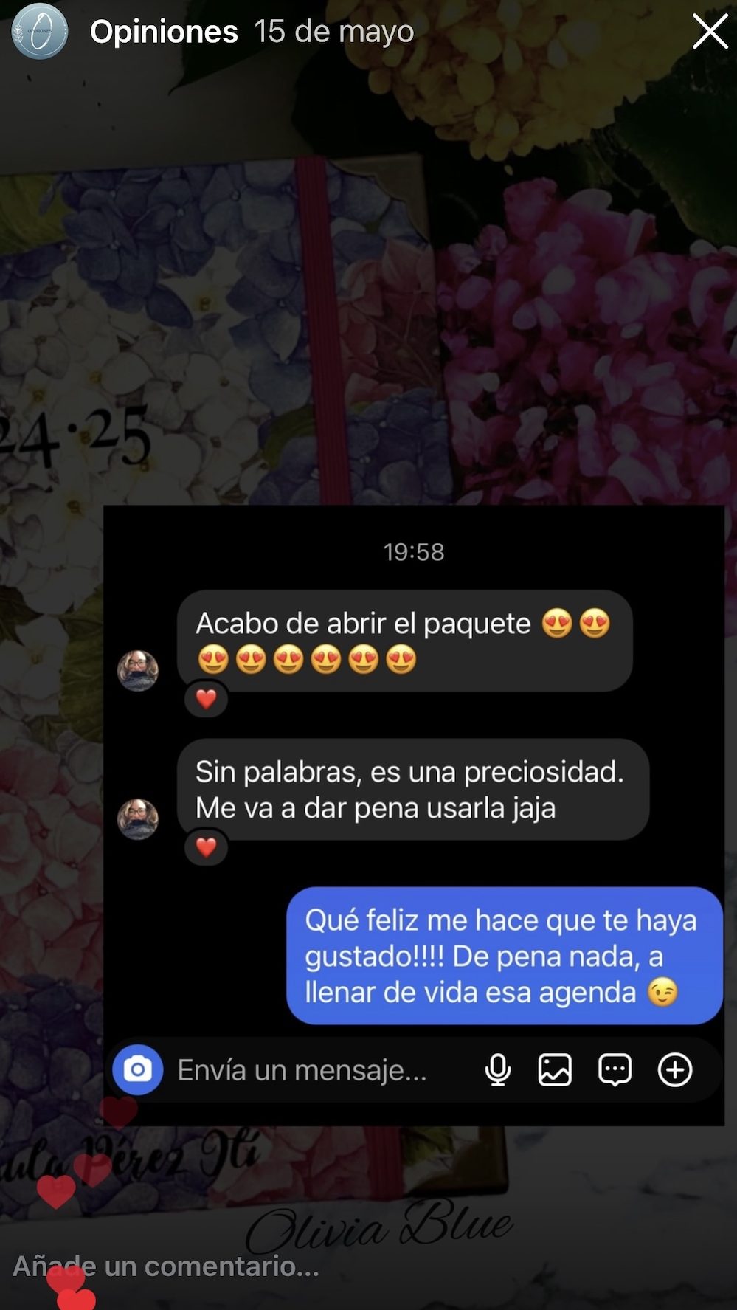Click the heart reaction under first message
The height and width of the screenshot is (1310, 737).
click(206, 699)
